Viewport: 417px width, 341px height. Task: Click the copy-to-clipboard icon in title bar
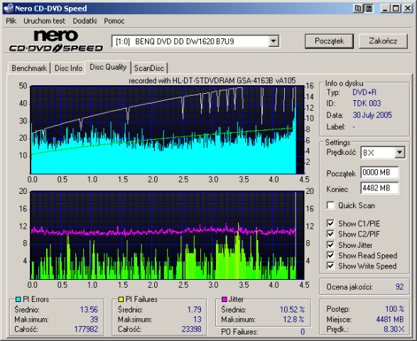pyautogui.click(x=358, y=9)
